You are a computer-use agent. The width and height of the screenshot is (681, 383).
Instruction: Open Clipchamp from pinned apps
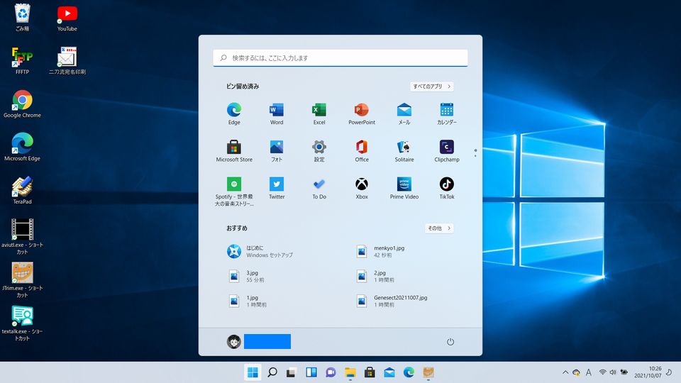point(446,148)
